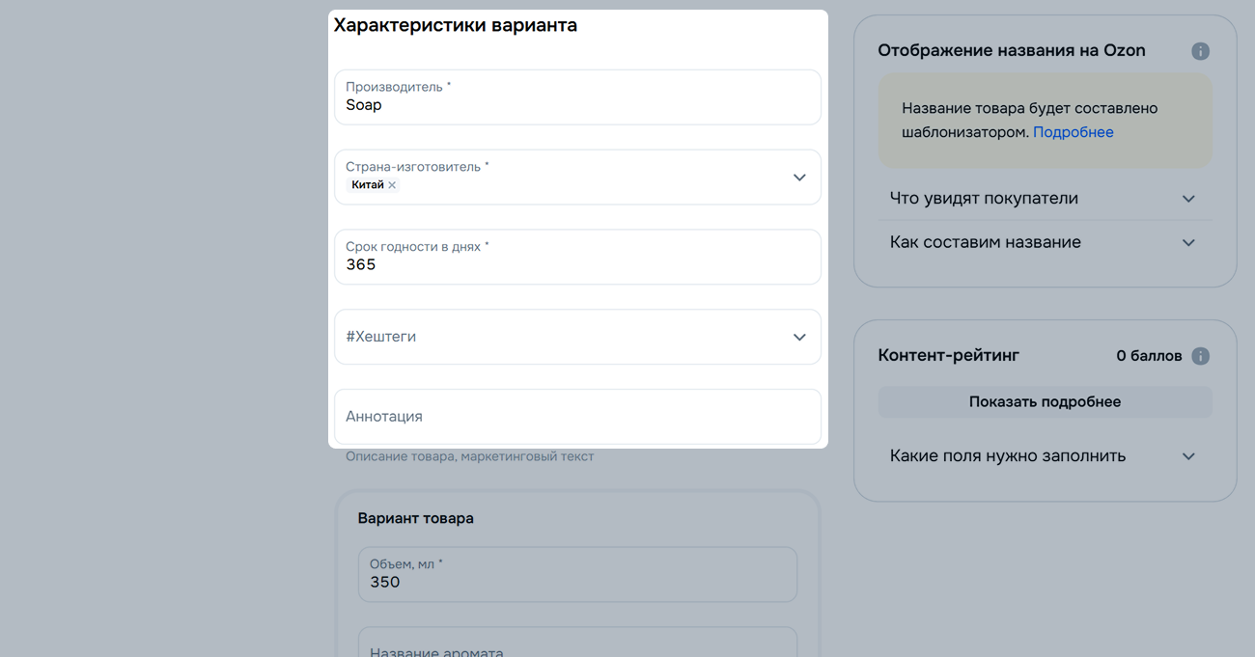The image size is (1255, 657).
Task: Open the Подробнее link about шаблонизатор
Action: tap(1073, 132)
